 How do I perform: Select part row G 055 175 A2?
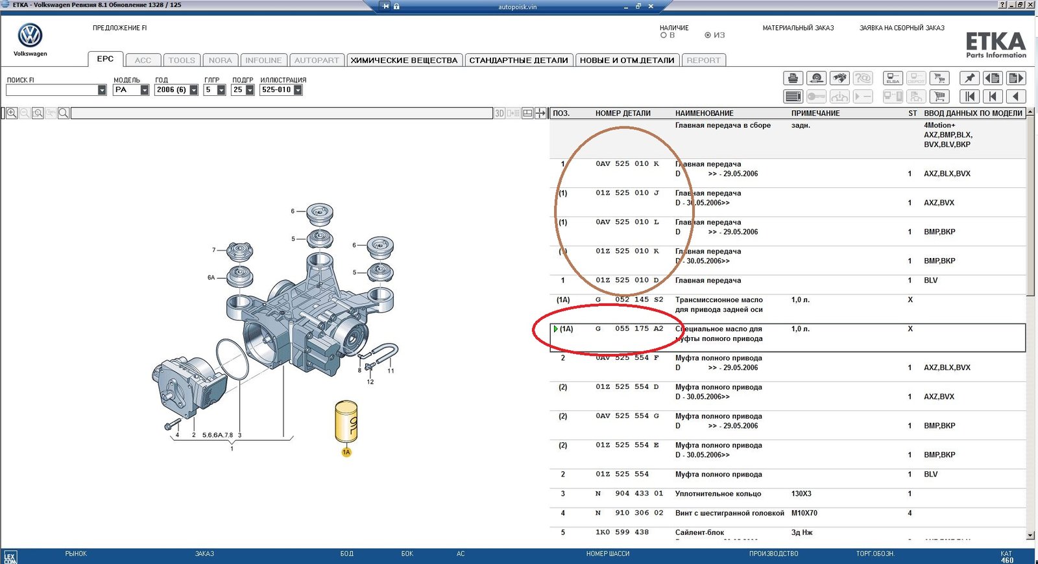pos(788,338)
